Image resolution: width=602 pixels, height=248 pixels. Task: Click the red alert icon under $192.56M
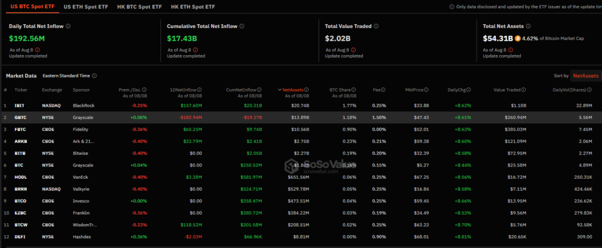point(38,50)
